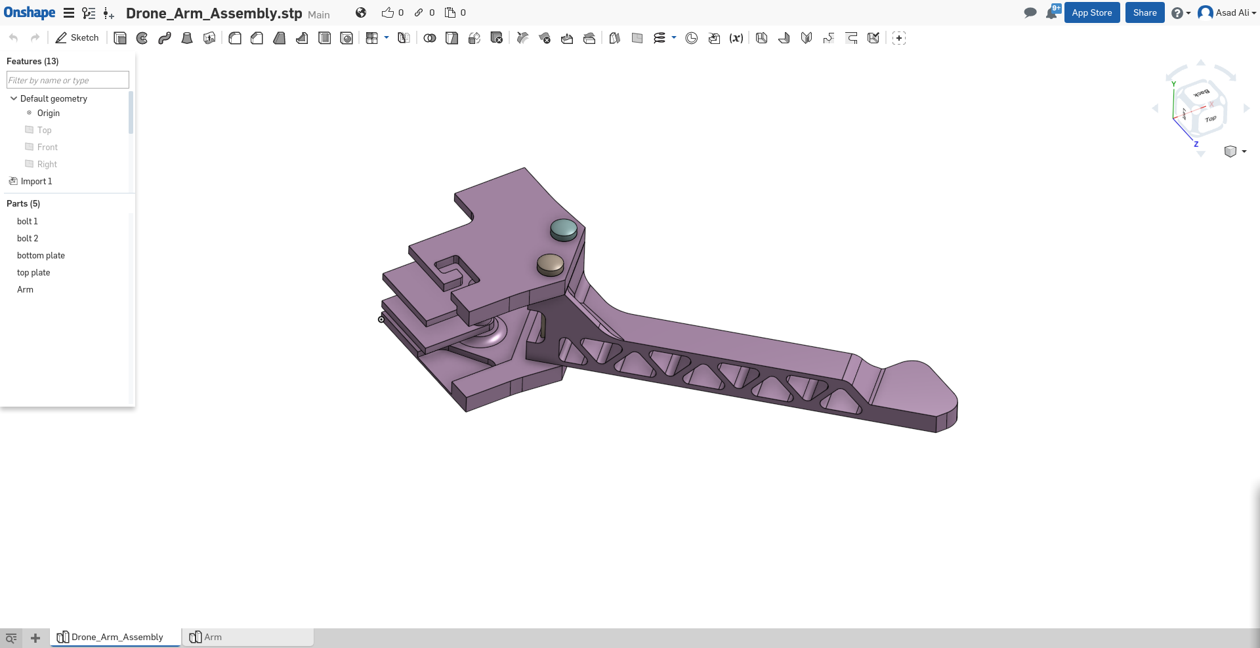Insert a new tab with plus button
The image size is (1260, 648).
35,638
